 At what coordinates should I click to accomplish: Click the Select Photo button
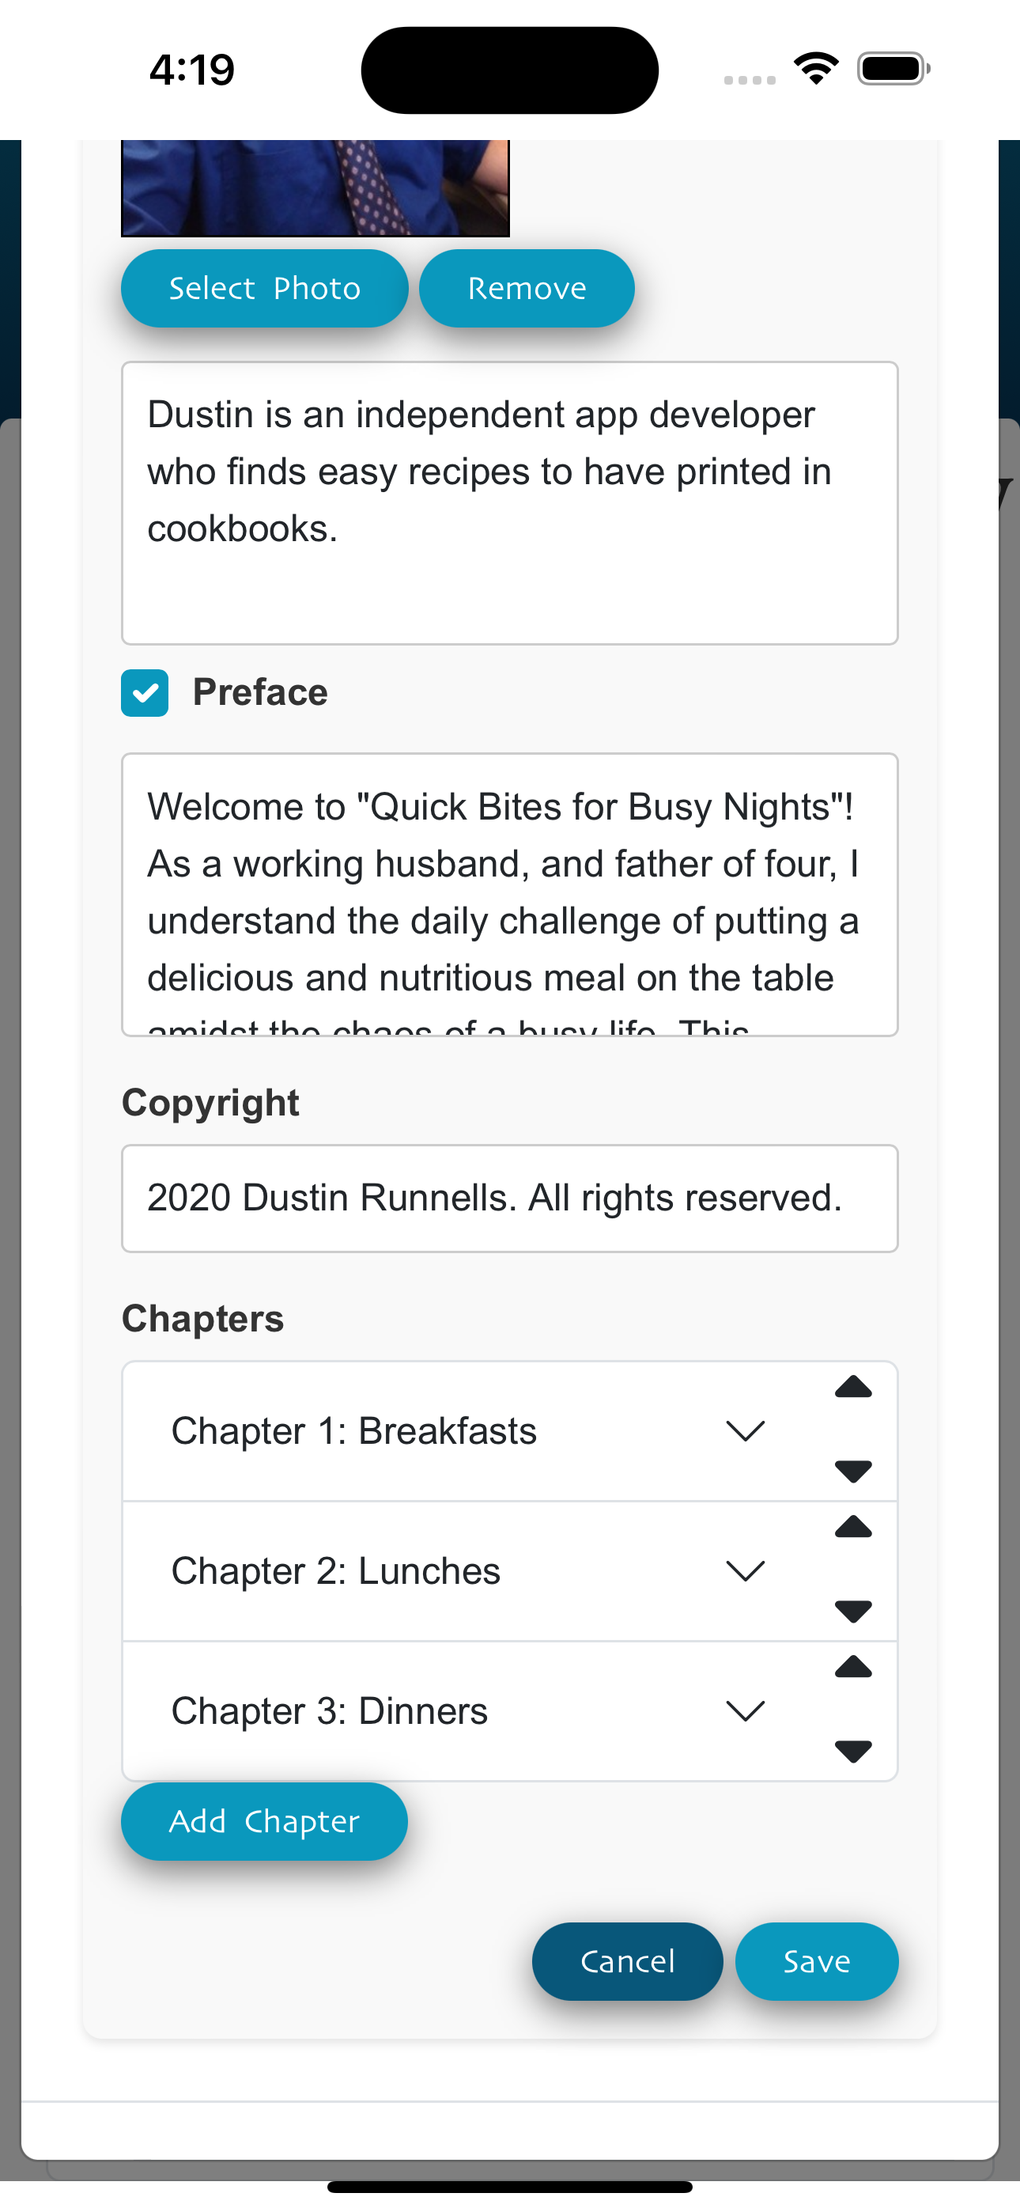264,289
